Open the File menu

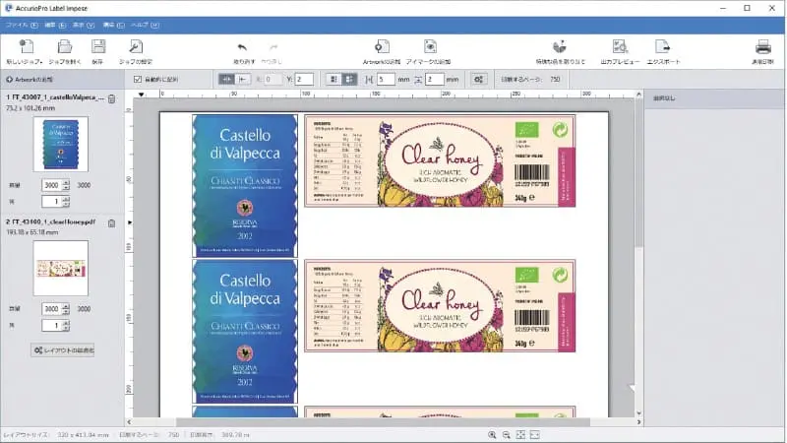17,21
